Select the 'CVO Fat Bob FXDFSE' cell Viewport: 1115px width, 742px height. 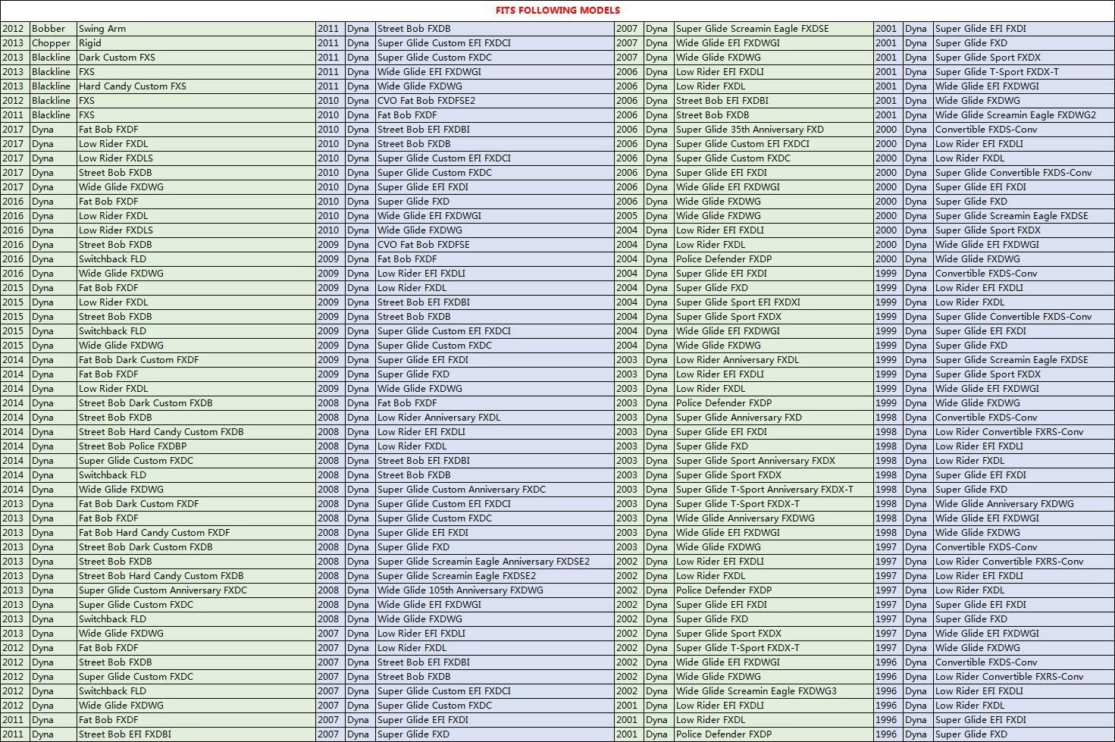tap(423, 245)
